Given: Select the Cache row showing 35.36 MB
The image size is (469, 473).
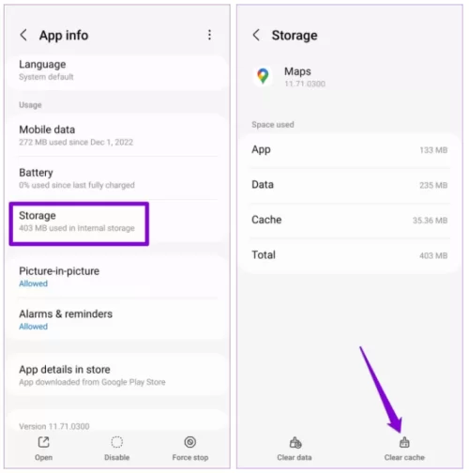Looking at the screenshot, I should click(x=350, y=220).
